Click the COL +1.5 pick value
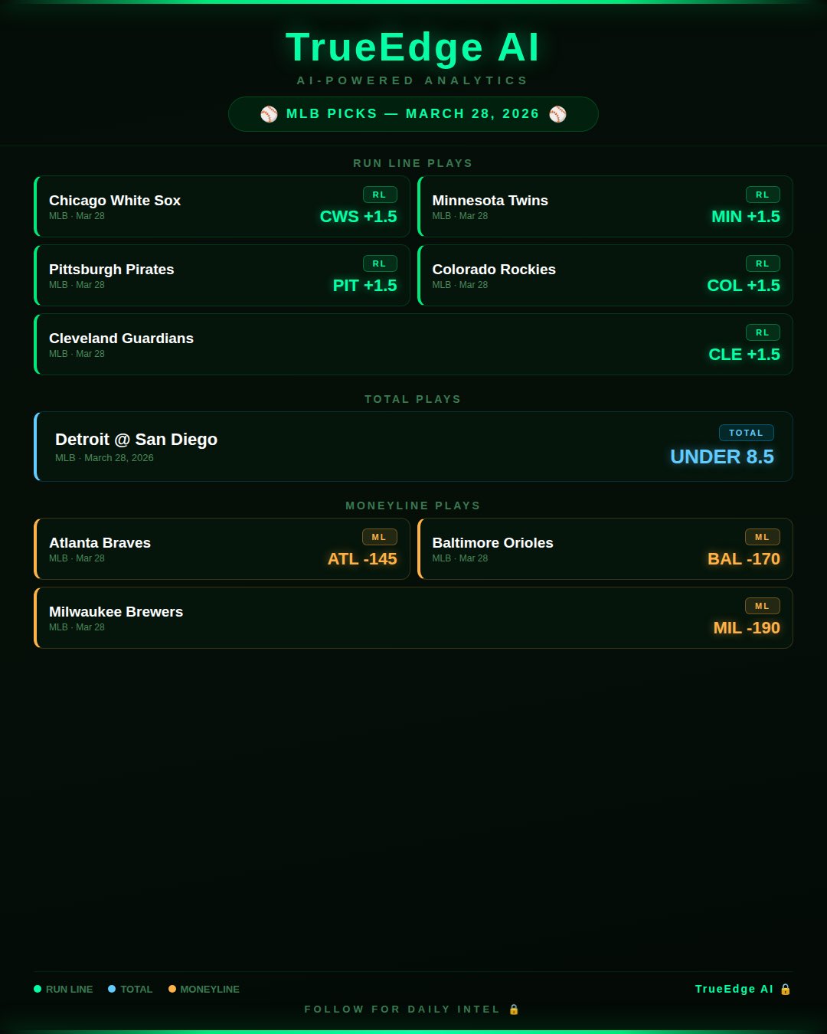 click(744, 286)
